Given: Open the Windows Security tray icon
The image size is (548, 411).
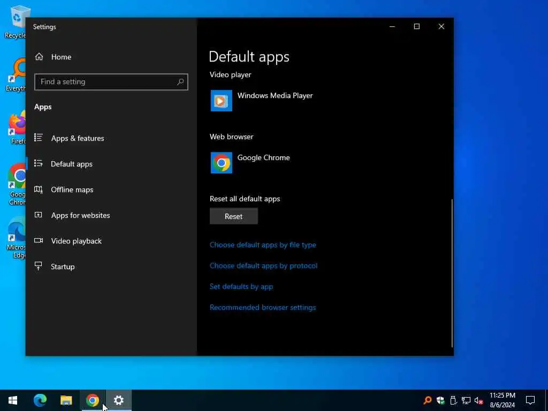Looking at the screenshot, I should [440, 400].
